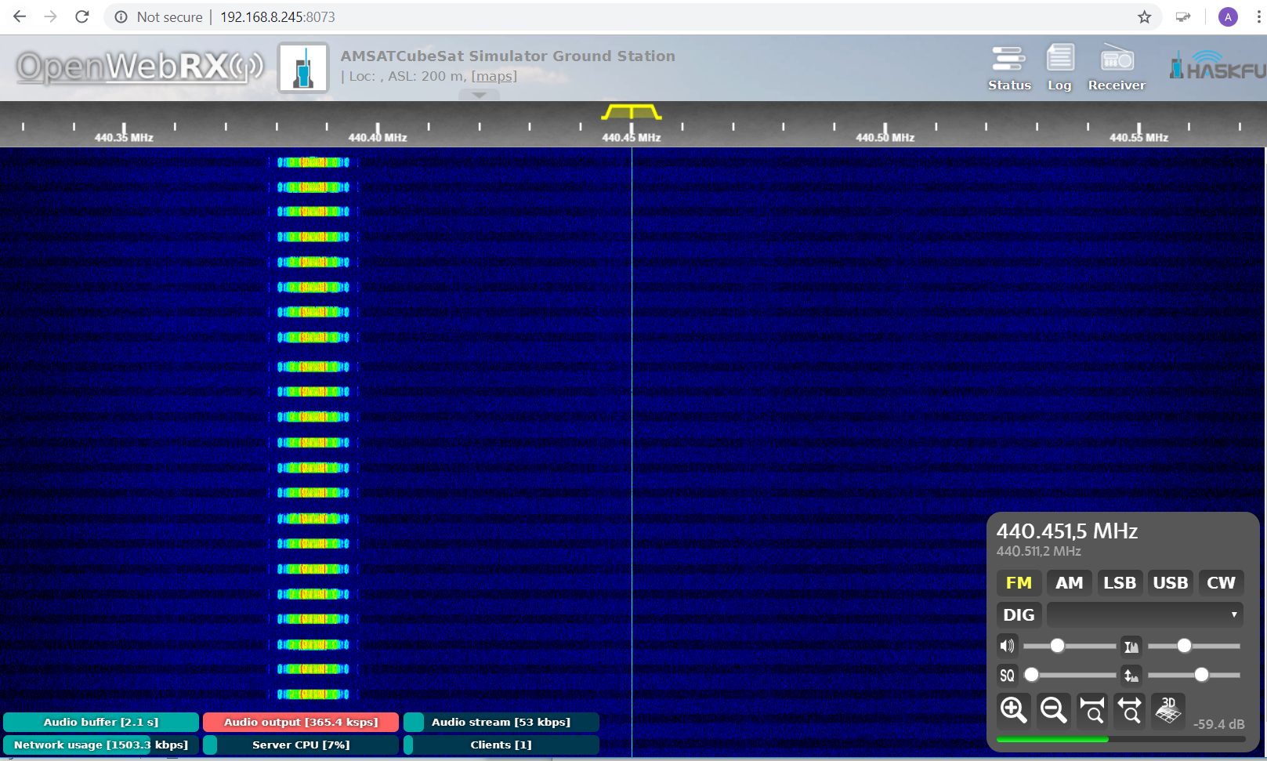Image resolution: width=1267 pixels, height=761 pixels.
Task: Select FM demodulation mode
Action: tap(1019, 582)
